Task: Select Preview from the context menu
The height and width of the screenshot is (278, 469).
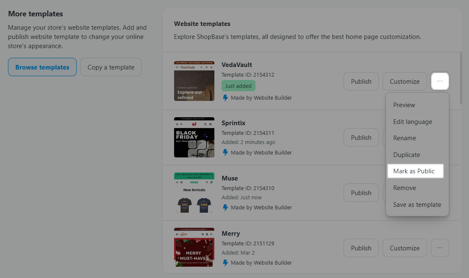Action: [404, 105]
